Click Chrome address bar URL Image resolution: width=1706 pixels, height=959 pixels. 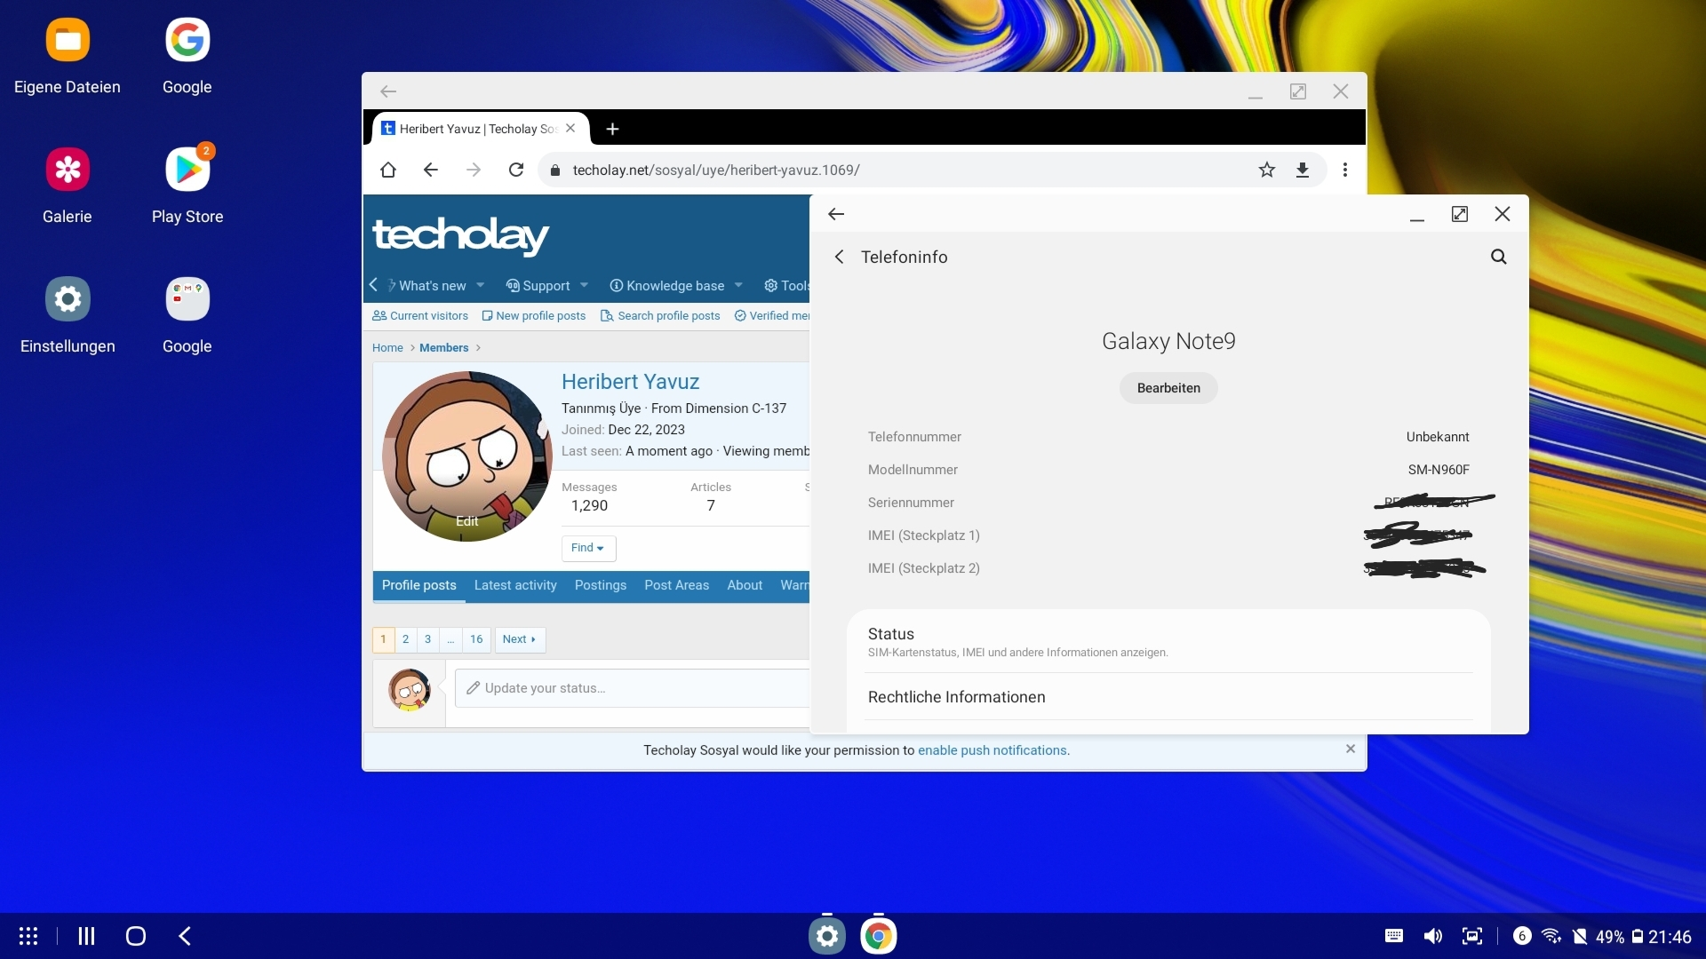tap(716, 170)
